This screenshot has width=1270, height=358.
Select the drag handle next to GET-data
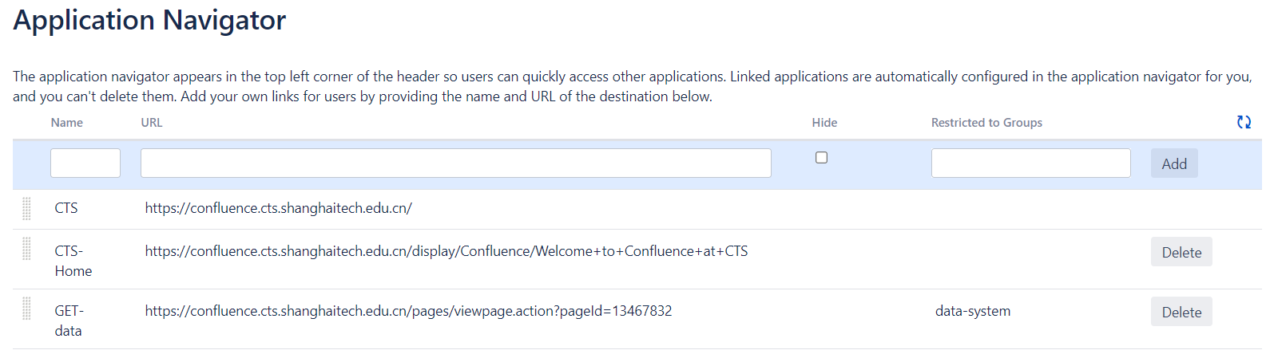pos(26,309)
